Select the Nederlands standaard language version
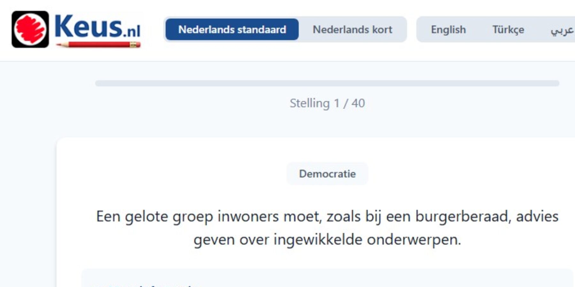 pos(232,30)
